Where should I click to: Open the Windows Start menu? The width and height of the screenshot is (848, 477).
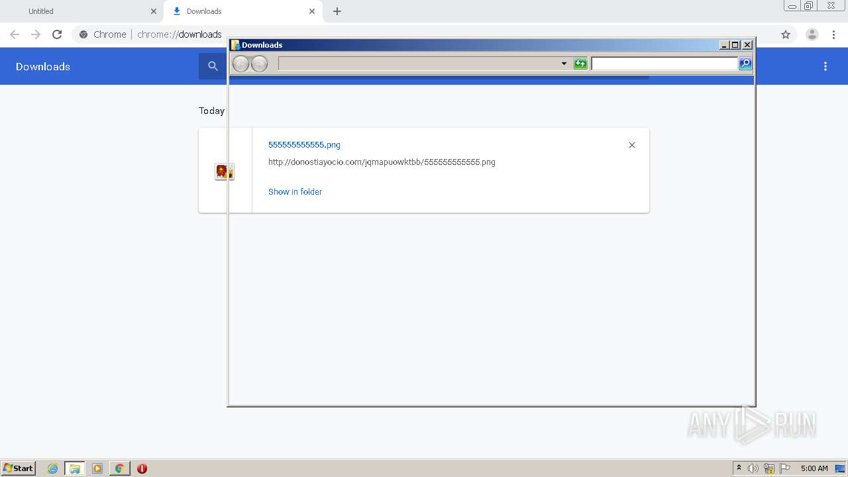point(19,468)
